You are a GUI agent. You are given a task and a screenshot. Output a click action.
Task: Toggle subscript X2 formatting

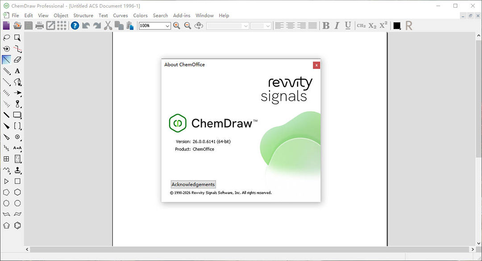pyautogui.click(x=373, y=25)
